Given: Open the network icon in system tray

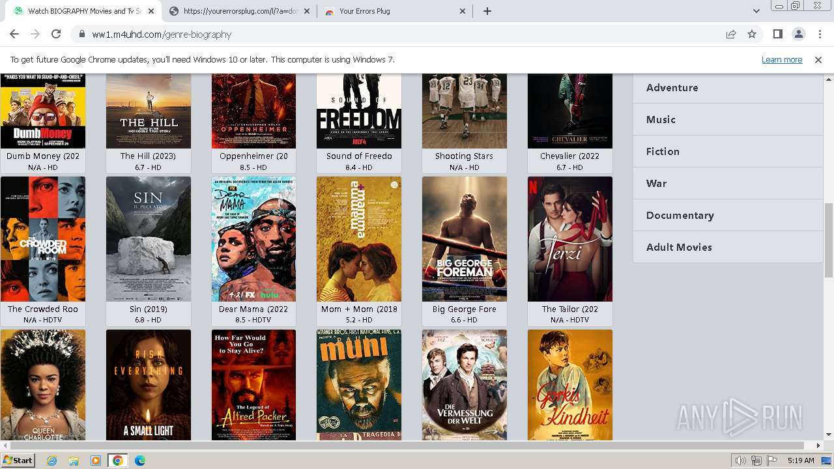Looking at the screenshot, I should [x=756, y=461].
